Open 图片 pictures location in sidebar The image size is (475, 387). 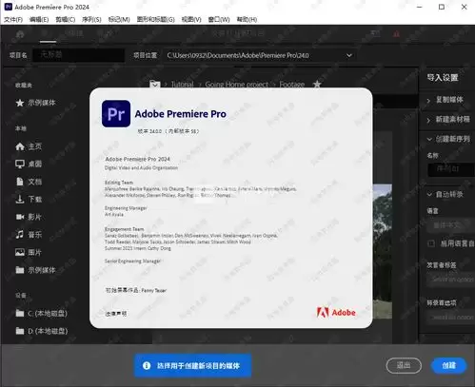pos(29,252)
